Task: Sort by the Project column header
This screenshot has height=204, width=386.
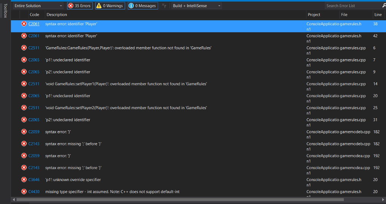Action: click(314, 15)
